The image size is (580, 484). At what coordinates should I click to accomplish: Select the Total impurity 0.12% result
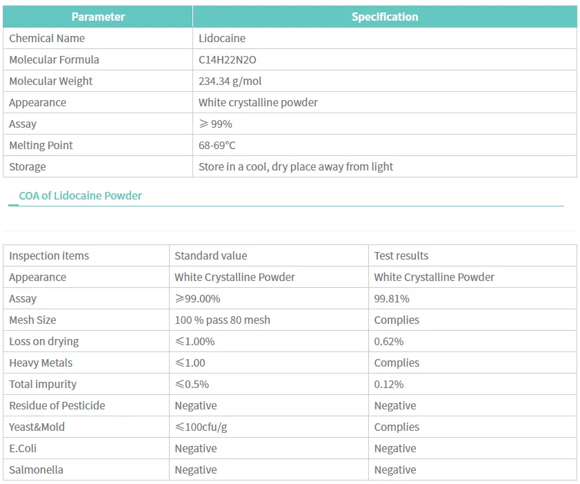click(389, 384)
